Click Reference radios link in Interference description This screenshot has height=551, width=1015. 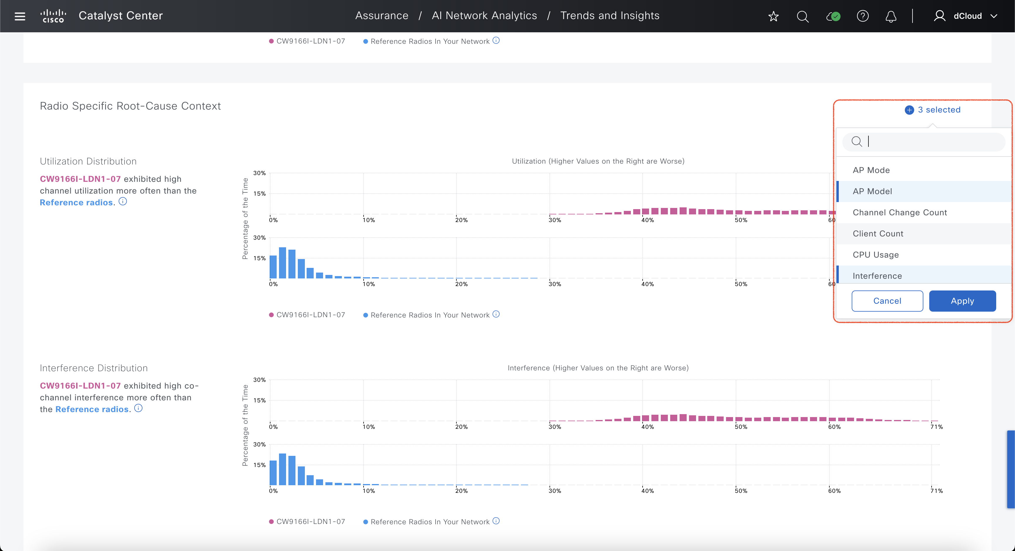coord(92,409)
